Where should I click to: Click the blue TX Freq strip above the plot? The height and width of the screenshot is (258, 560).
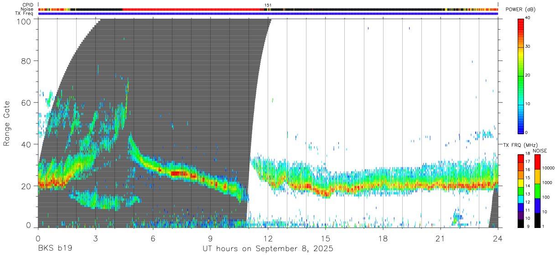point(268,14)
